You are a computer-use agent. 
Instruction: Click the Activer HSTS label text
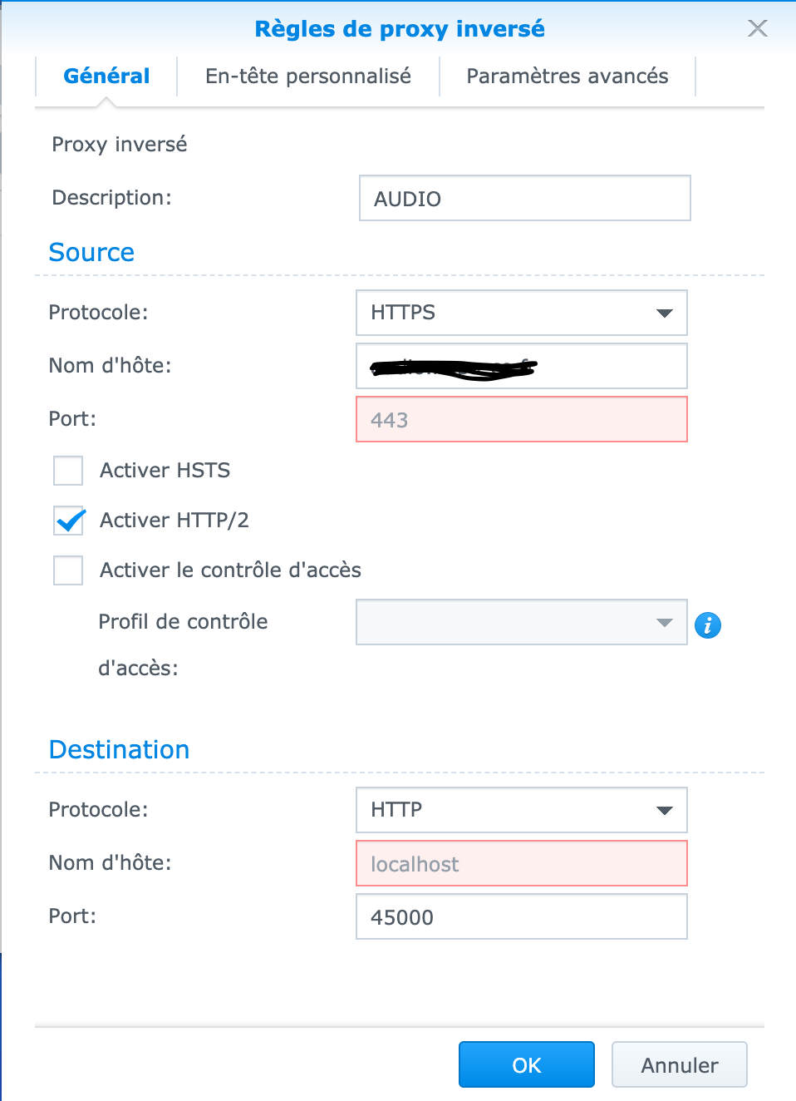pos(165,471)
